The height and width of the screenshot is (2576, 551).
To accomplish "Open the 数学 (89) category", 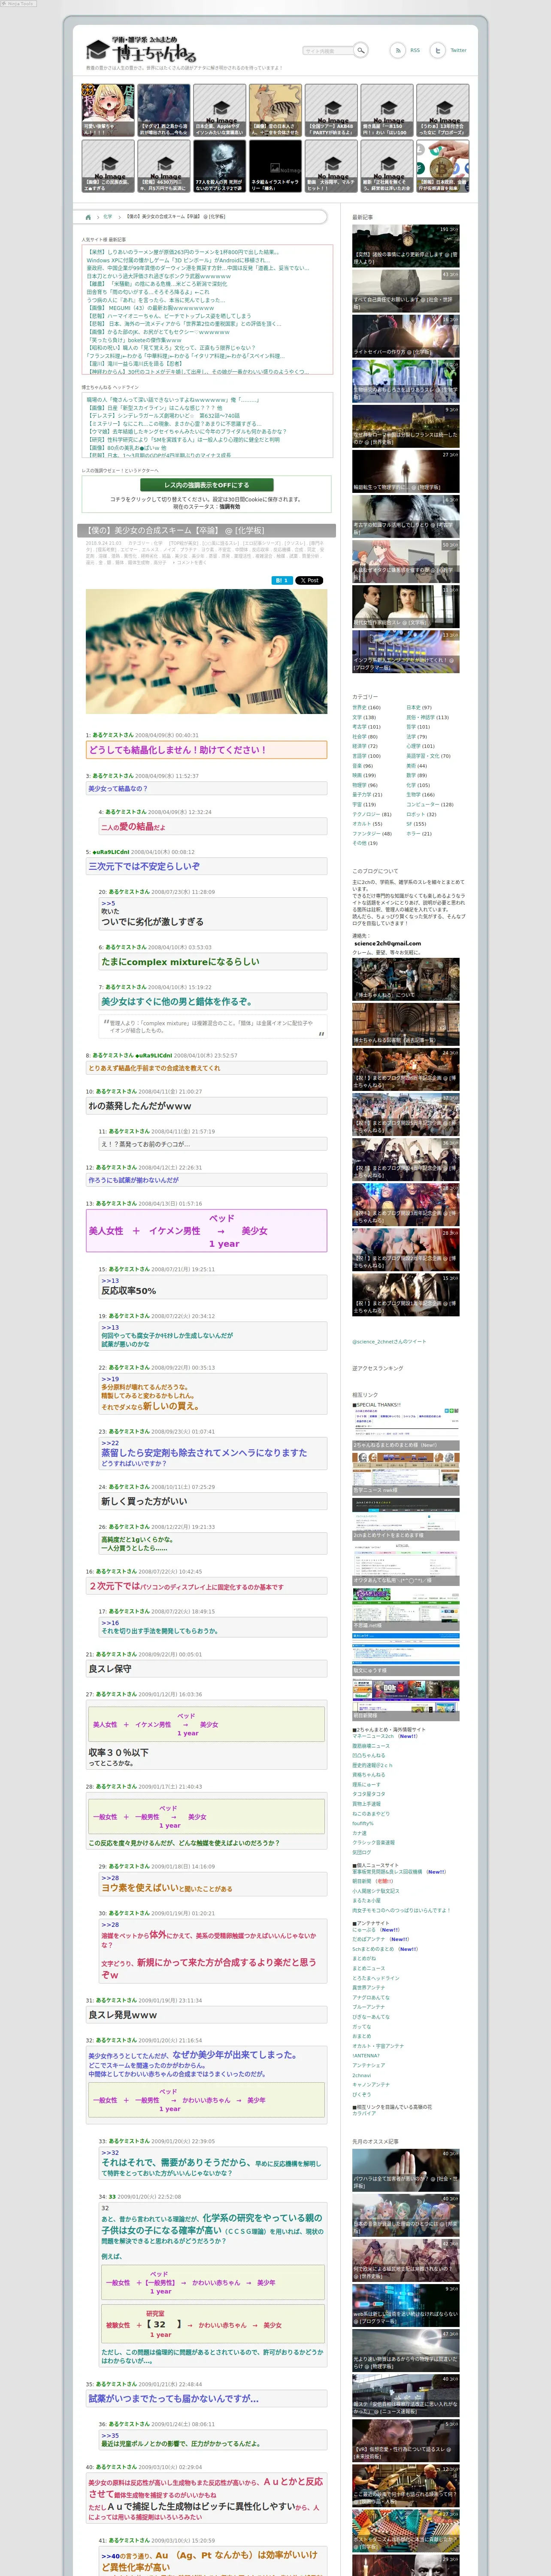I will 418,775.
